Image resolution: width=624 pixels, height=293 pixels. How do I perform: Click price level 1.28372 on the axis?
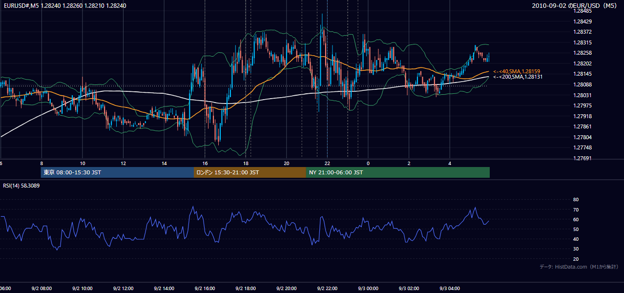[x=582, y=32]
